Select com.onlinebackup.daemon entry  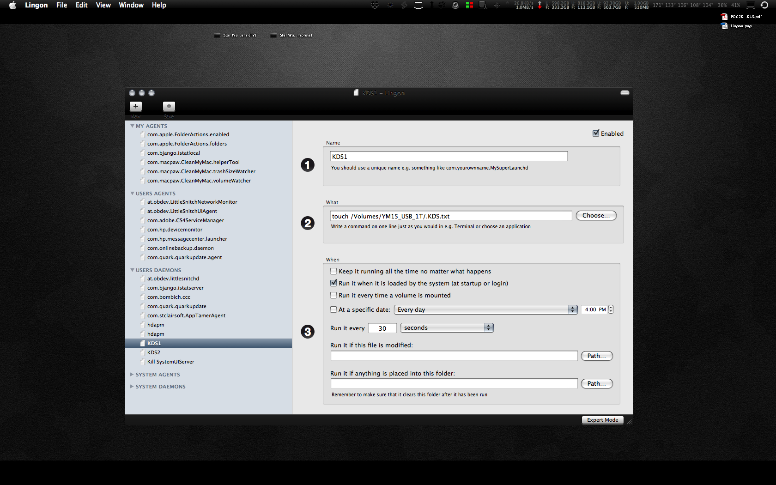[209, 248]
